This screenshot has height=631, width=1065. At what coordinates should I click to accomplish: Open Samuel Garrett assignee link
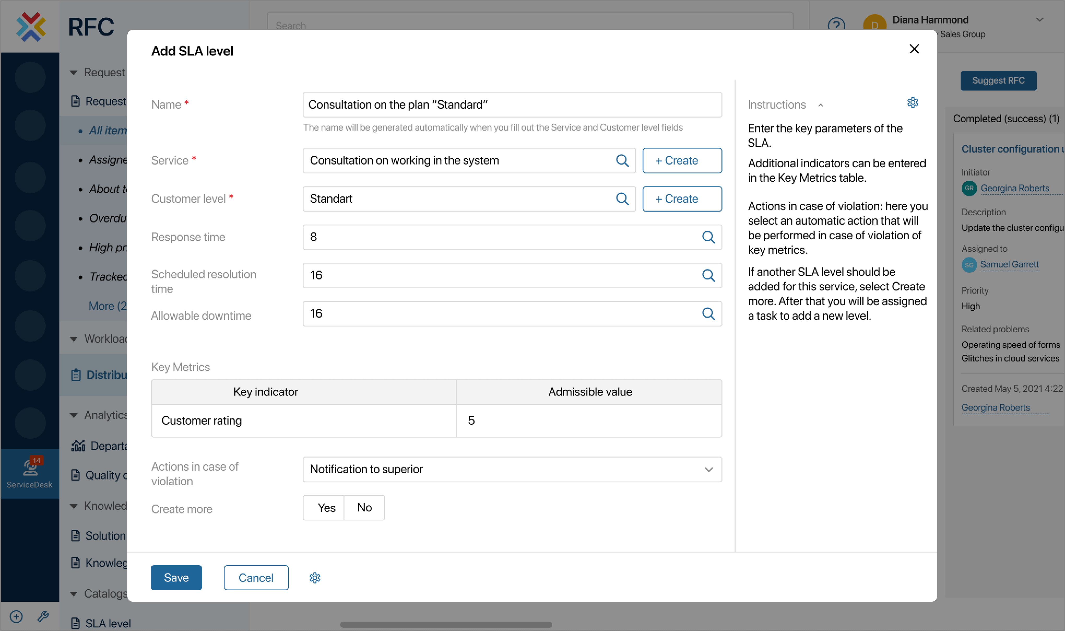1009,265
